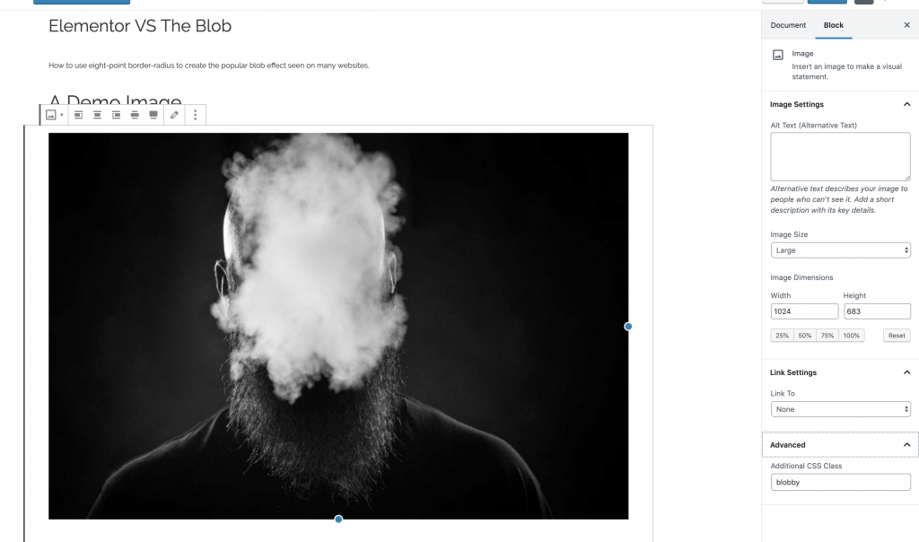Viewport: 919px width, 542px height.
Task: Select the Block tab
Action: [x=834, y=25]
